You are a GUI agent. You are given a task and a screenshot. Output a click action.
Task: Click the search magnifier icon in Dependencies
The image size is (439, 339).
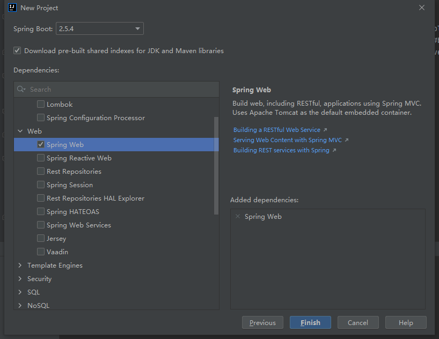[x=21, y=89]
